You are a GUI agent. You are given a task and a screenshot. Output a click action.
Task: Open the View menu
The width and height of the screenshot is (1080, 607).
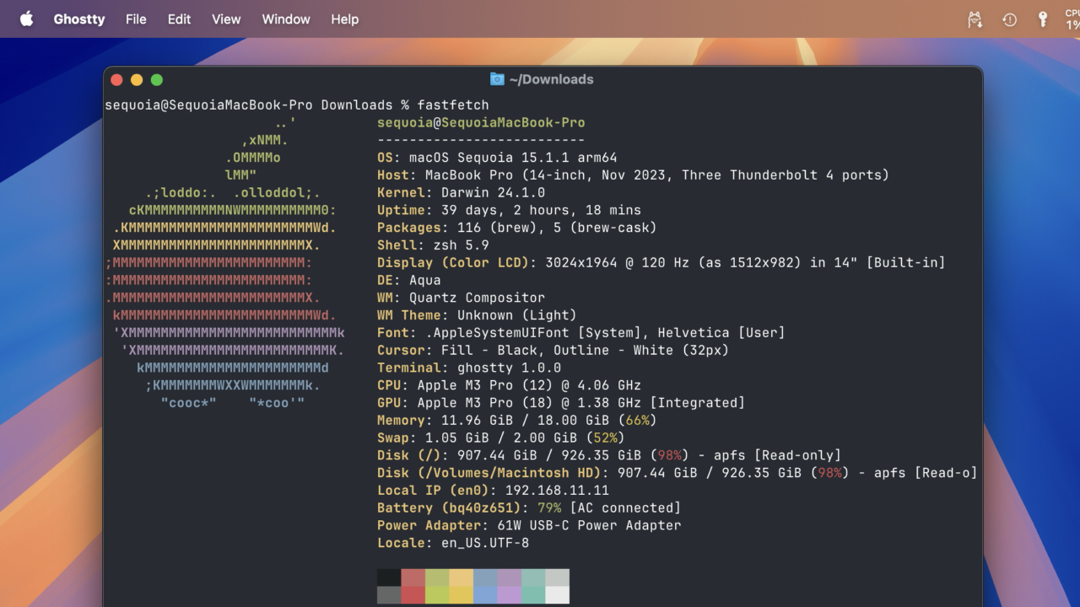226,19
